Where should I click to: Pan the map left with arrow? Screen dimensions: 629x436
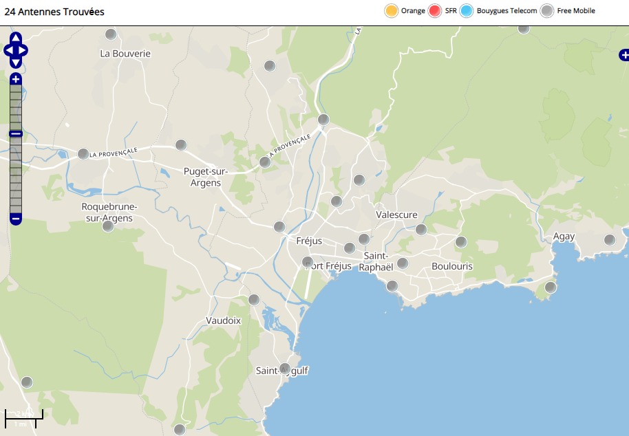pyautogui.click(x=8, y=50)
